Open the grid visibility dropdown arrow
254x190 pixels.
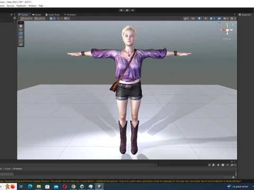pyautogui.click(x=55, y=18)
